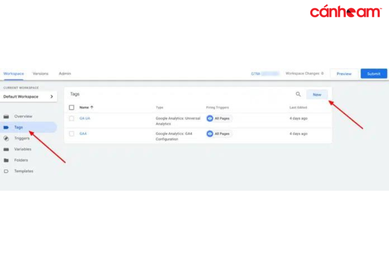Click 'Google Analytics: GA4 Configuration' type text

pos(174,136)
